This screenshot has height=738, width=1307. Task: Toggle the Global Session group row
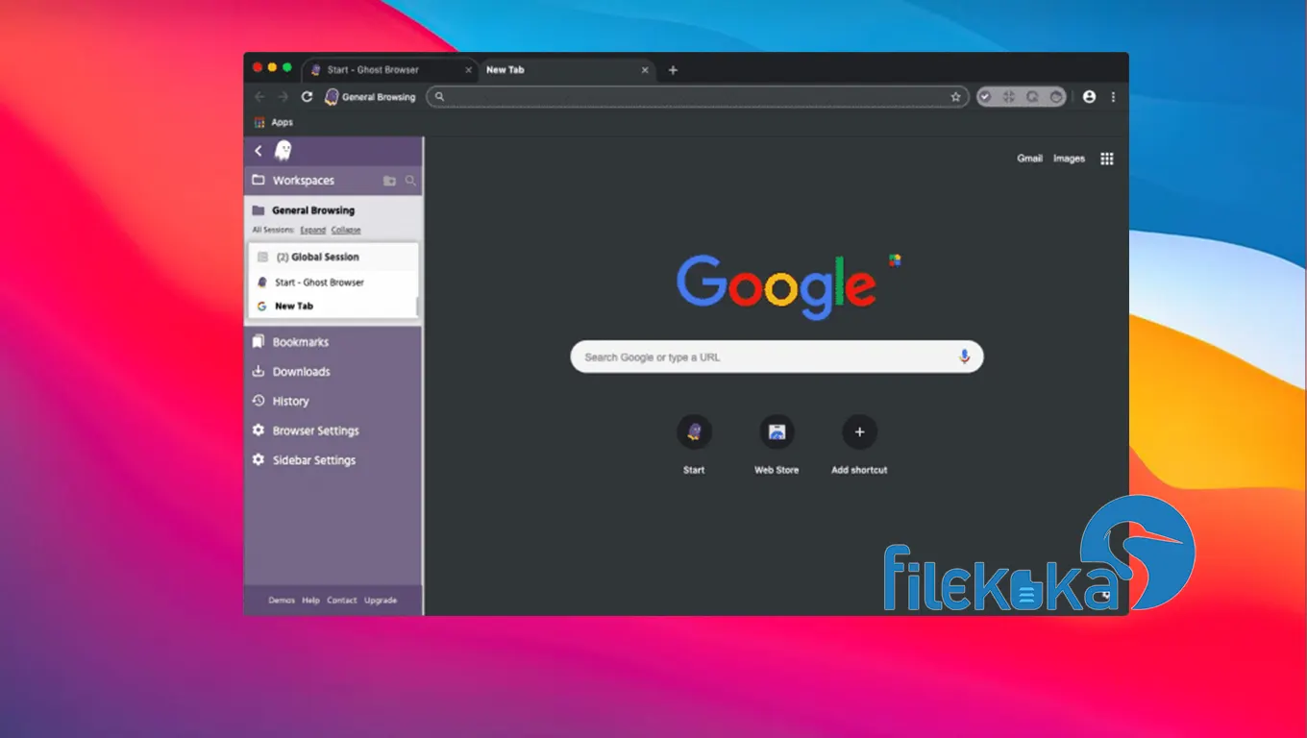[x=333, y=258]
